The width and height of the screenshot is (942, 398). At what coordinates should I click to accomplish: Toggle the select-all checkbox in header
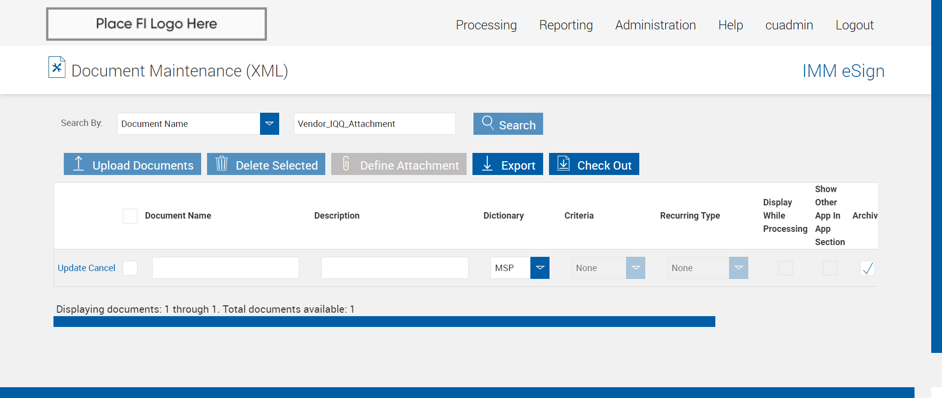click(130, 216)
